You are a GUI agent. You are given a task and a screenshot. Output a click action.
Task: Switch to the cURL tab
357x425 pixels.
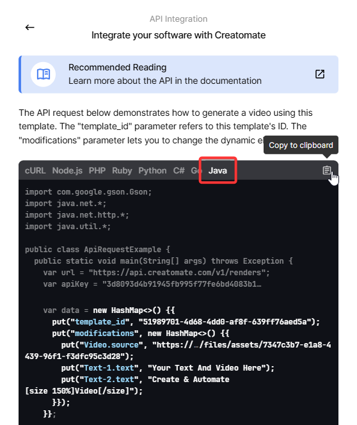(x=35, y=171)
